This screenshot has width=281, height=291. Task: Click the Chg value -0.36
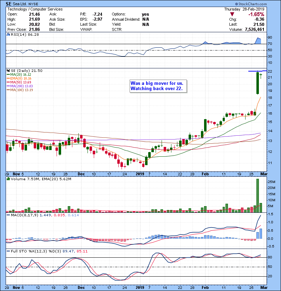(x=259, y=19)
